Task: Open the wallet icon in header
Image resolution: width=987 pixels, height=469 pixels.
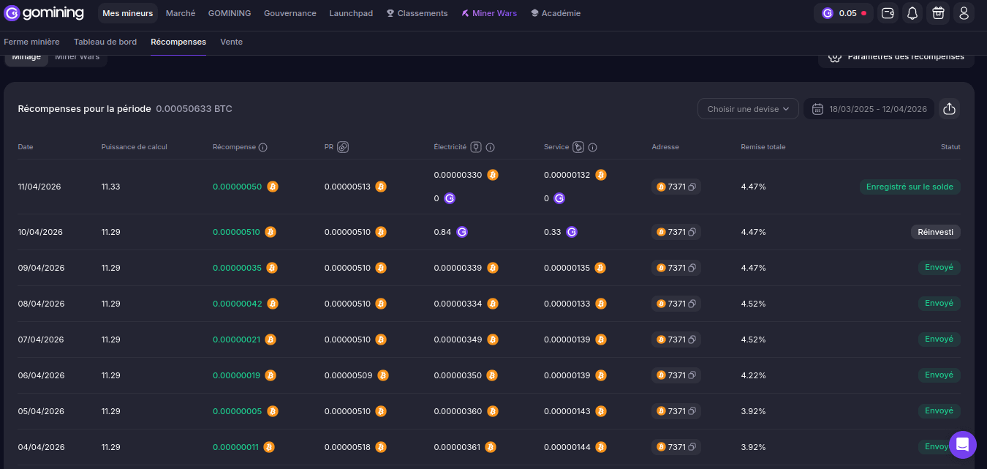Action: [x=888, y=13]
